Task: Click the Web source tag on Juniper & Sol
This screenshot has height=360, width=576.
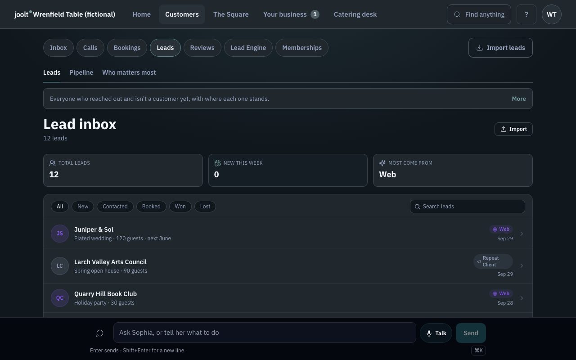Action: (501, 229)
